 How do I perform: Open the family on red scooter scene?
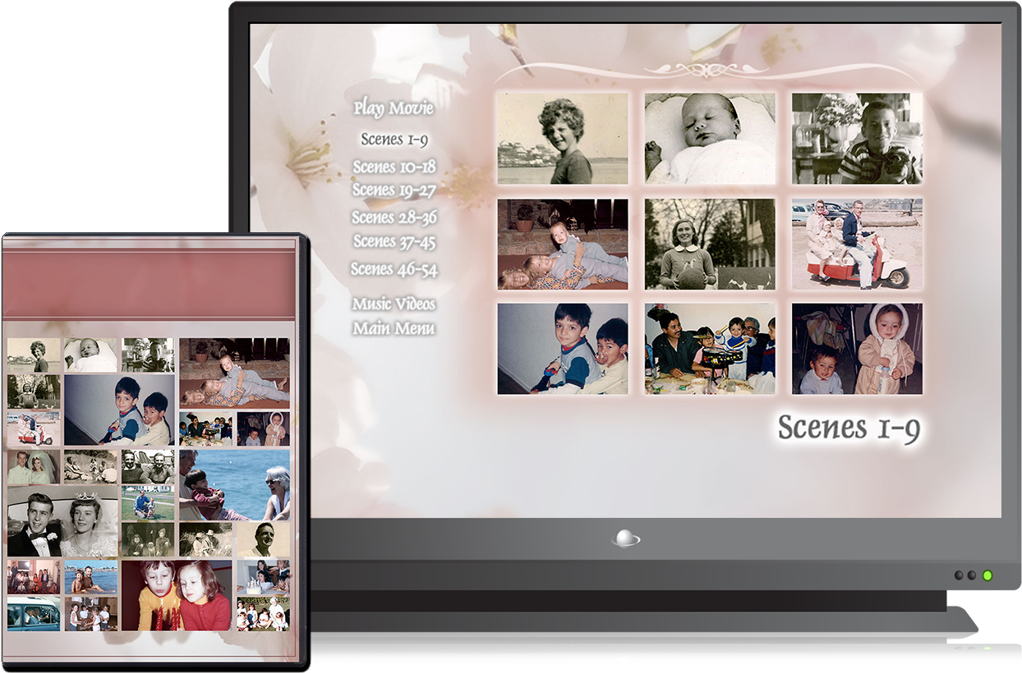tap(857, 244)
